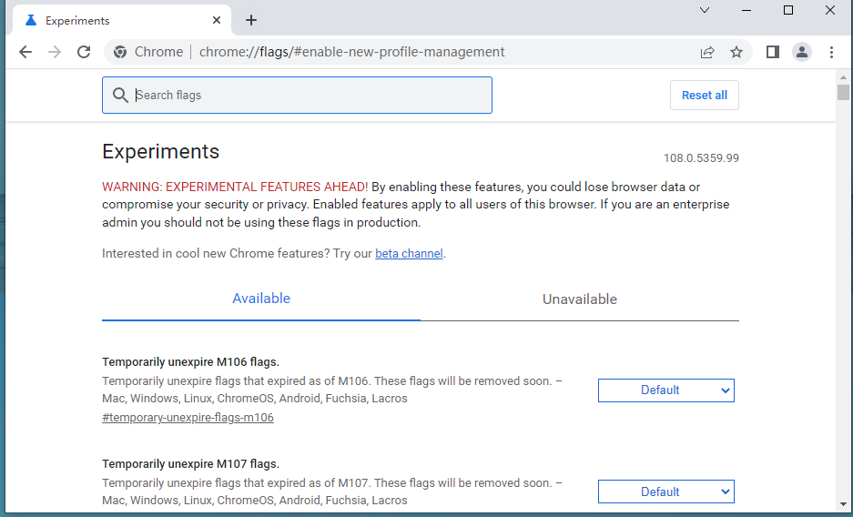Open the #temporary-unexpire-flags-m106 anchor link
Image resolution: width=853 pixels, height=517 pixels.
[188, 418]
